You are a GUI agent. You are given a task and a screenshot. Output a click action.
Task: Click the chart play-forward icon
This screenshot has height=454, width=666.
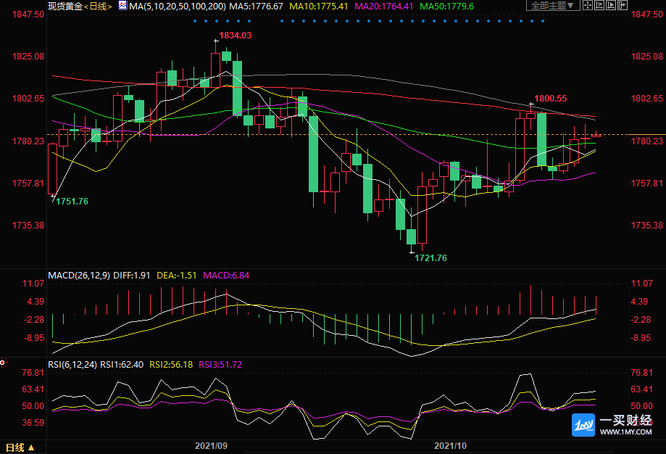(x=611, y=6)
